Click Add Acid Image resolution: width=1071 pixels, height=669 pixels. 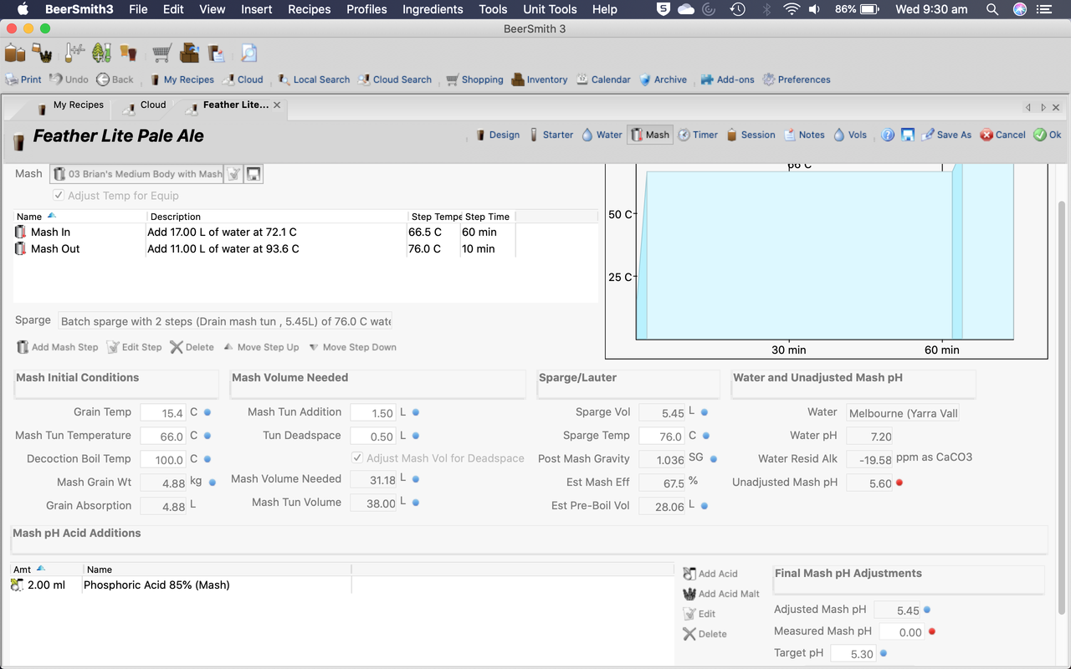pyautogui.click(x=710, y=574)
